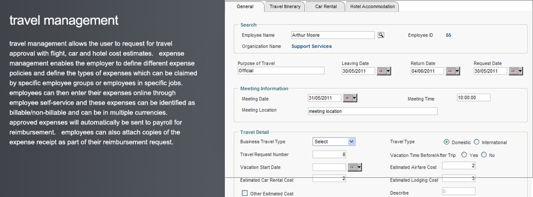Open the Meeting Date calendar picker
Viewport: 533px width, 197px height.
[350, 98]
